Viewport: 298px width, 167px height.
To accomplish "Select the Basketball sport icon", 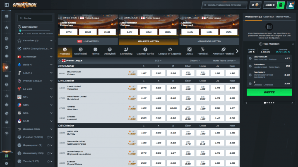I will [81, 51].
